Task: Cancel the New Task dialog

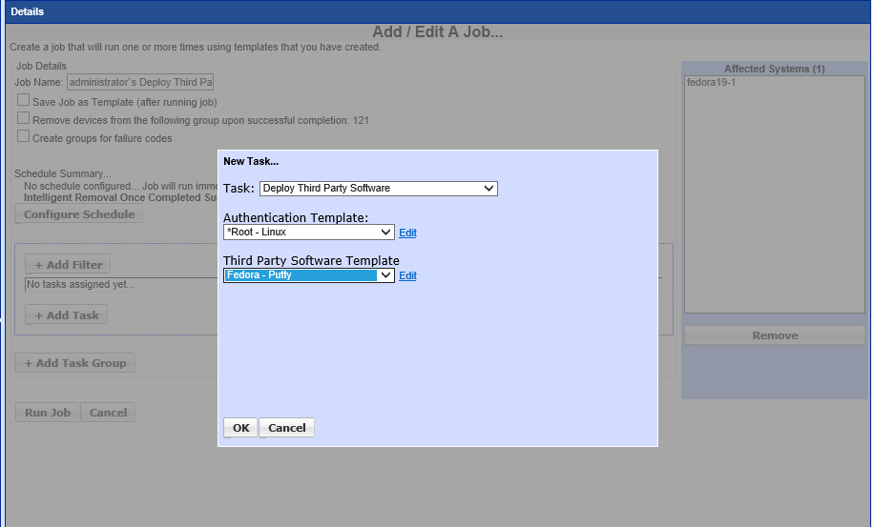Action: (286, 428)
